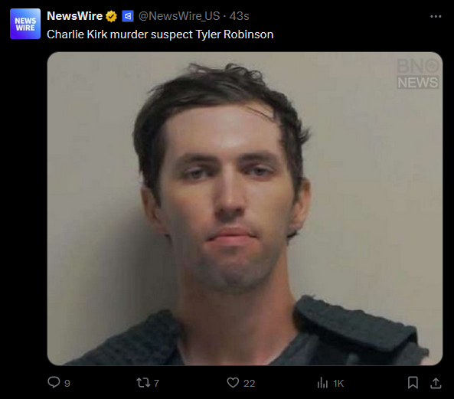Open the post text about Tyler Robinson

tap(160, 34)
